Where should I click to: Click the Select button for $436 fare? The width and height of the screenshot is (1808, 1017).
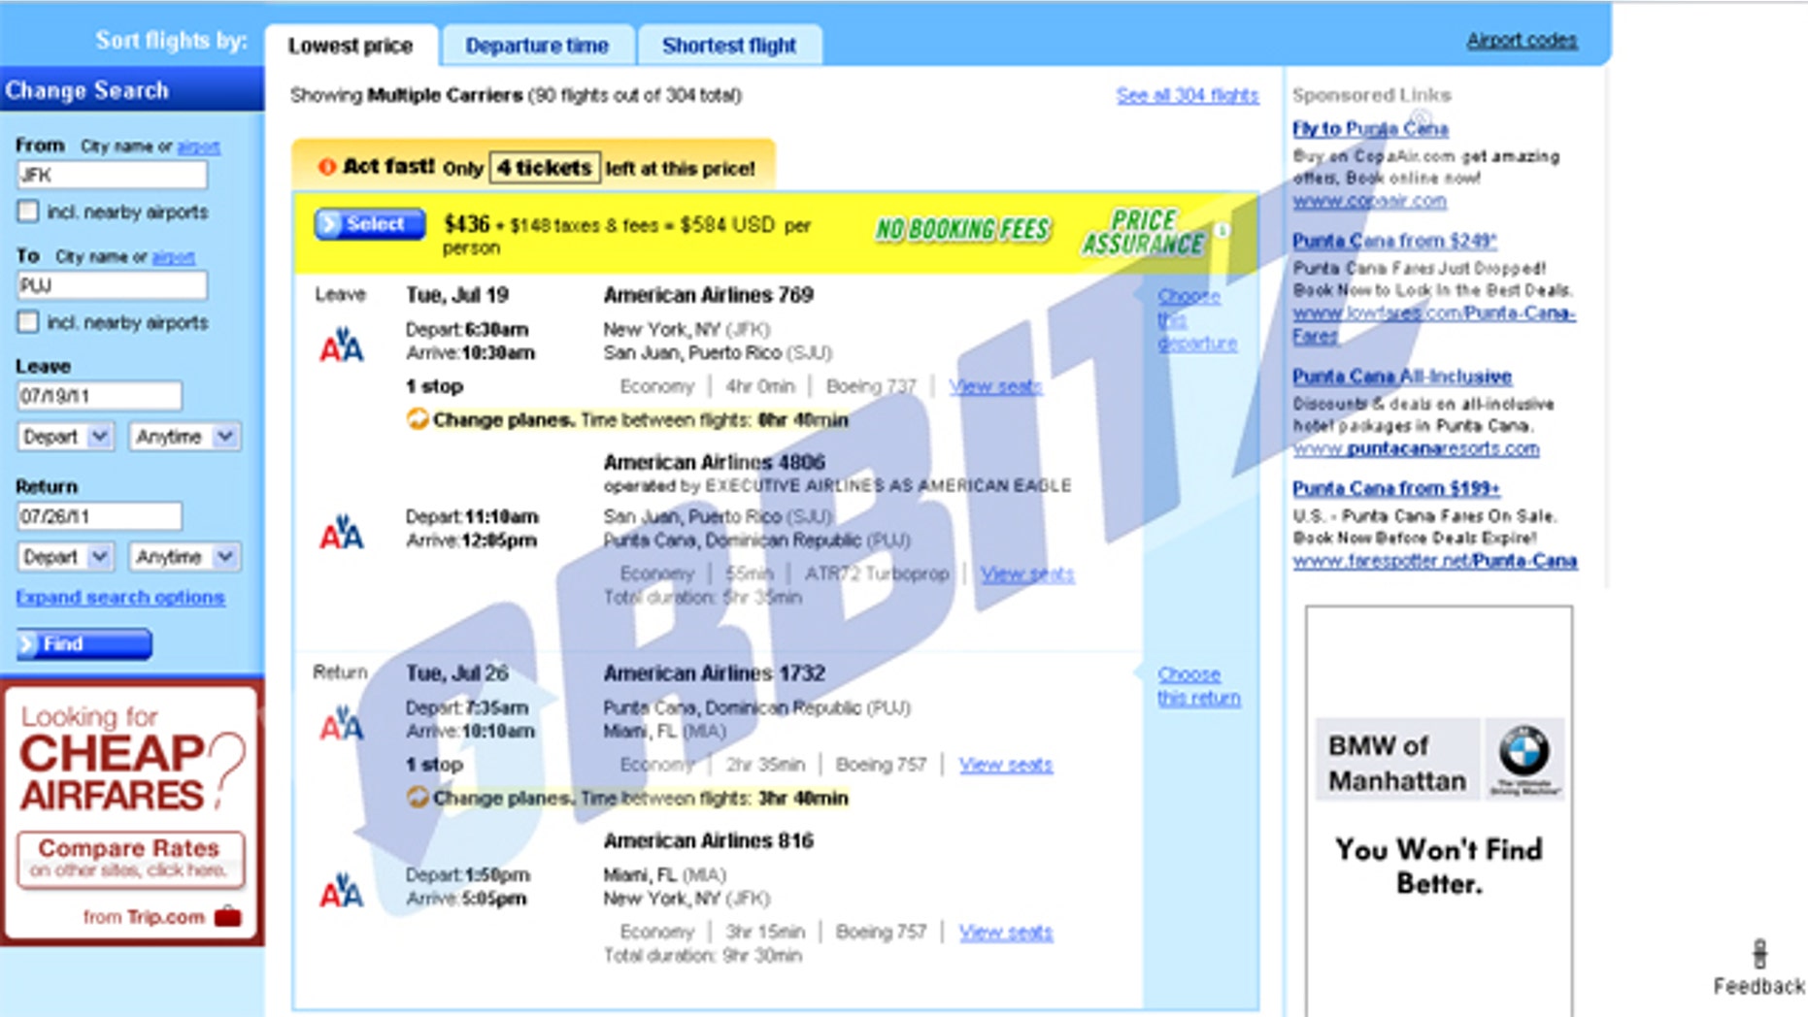(x=370, y=224)
